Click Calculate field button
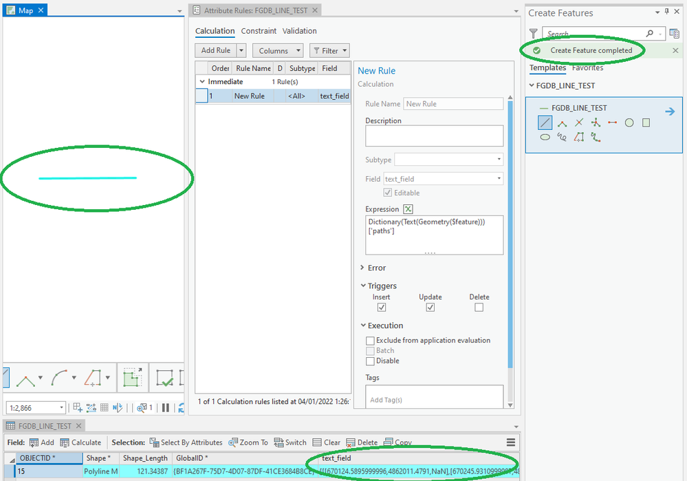The width and height of the screenshot is (687, 481). (80, 442)
